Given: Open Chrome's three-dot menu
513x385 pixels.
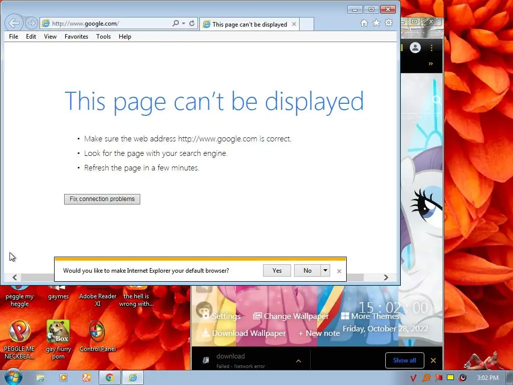Looking at the screenshot, I should tap(431, 48).
